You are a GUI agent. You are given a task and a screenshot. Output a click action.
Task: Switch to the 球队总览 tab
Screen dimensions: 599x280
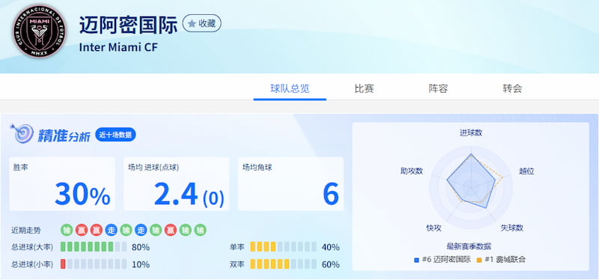pyautogui.click(x=290, y=89)
